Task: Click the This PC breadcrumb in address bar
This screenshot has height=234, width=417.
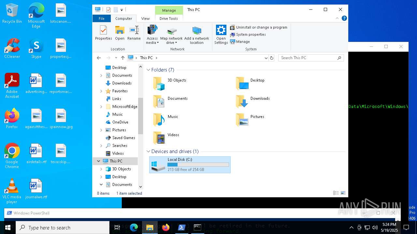Action: coord(146,58)
